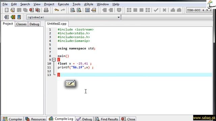This screenshot has width=216, height=121.
Task: Save all open files
Action: [x=25, y=10]
